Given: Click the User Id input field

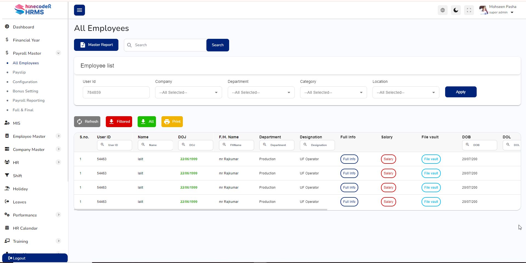Looking at the screenshot, I should coord(116,92).
